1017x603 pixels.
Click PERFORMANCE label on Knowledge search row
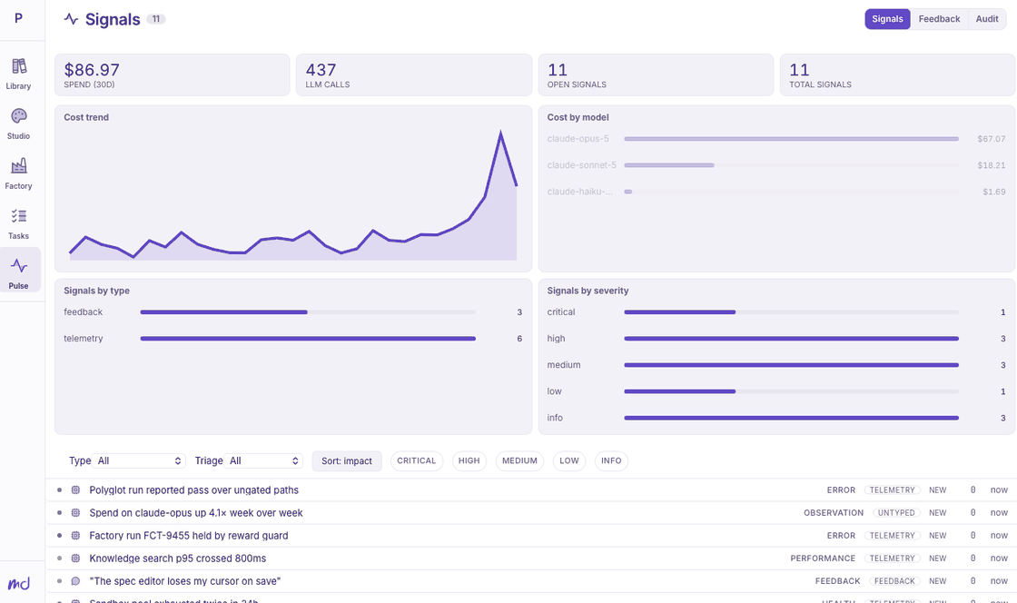click(823, 559)
